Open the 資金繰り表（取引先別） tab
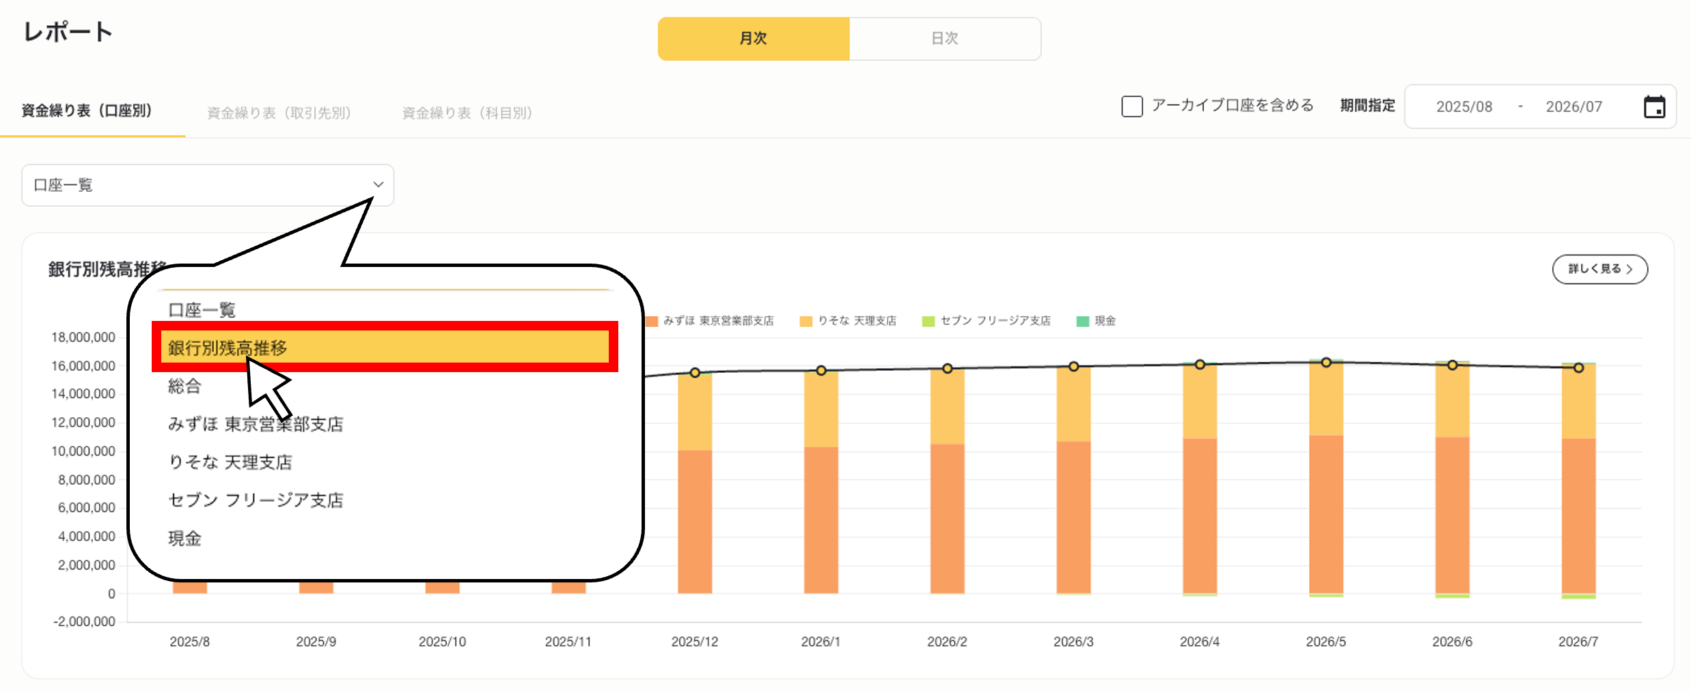 tap(279, 113)
